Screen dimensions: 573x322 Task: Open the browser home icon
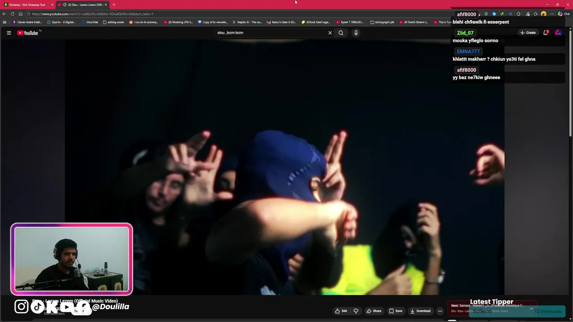(x=20, y=14)
